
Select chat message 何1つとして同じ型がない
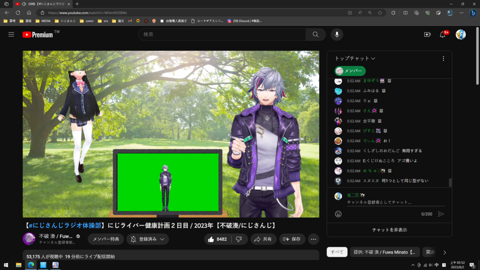tap(405, 181)
